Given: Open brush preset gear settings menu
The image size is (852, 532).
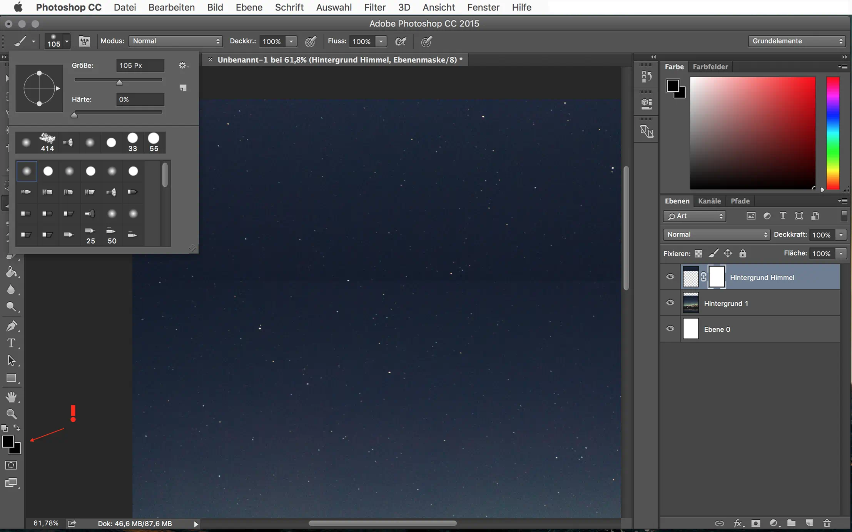Looking at the screenshot, I should click(183, 65).
